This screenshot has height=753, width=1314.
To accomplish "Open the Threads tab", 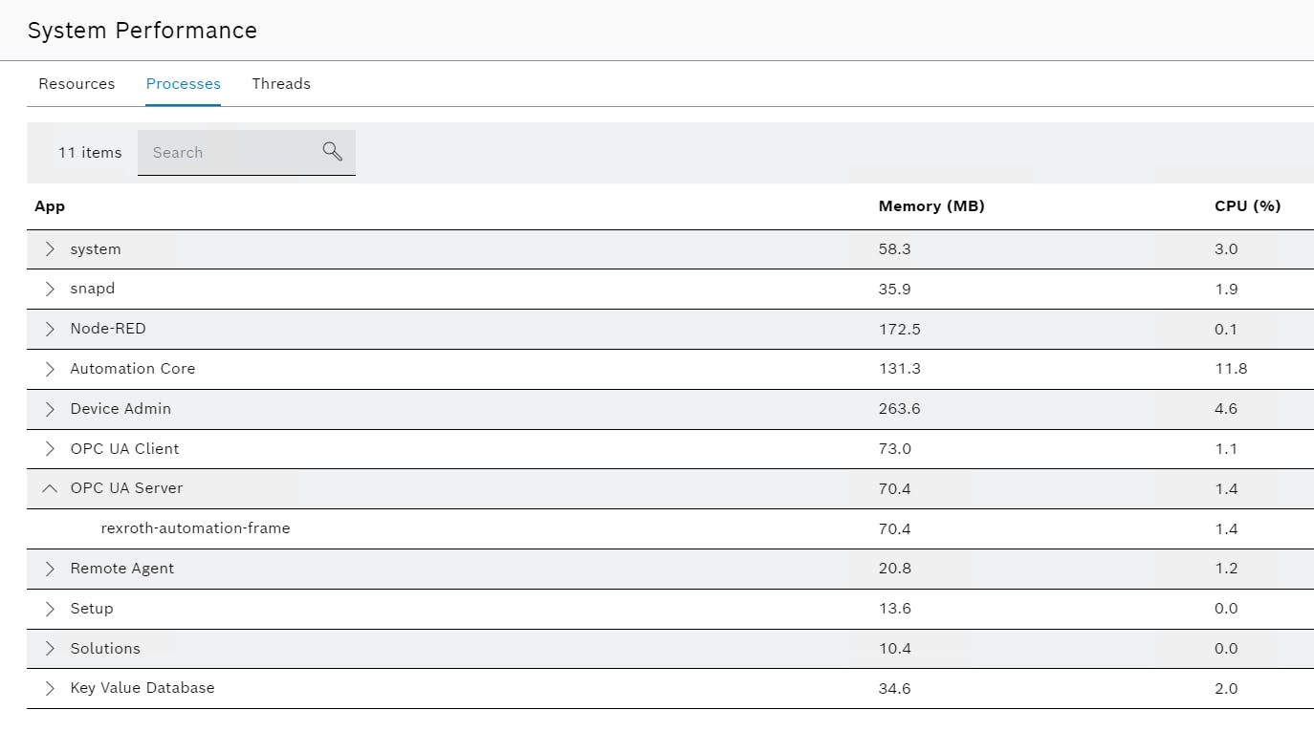I will coord(281,84).
